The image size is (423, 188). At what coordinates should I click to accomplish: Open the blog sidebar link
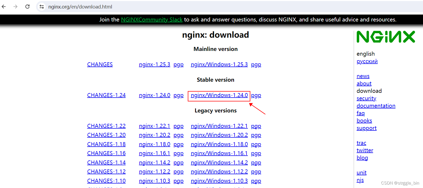(362, 158)
